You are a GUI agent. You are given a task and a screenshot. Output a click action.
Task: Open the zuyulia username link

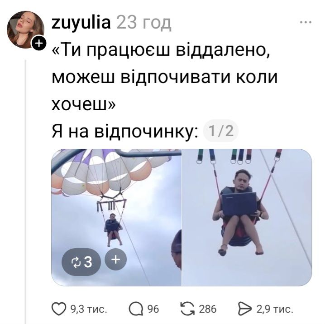point(81,22)
